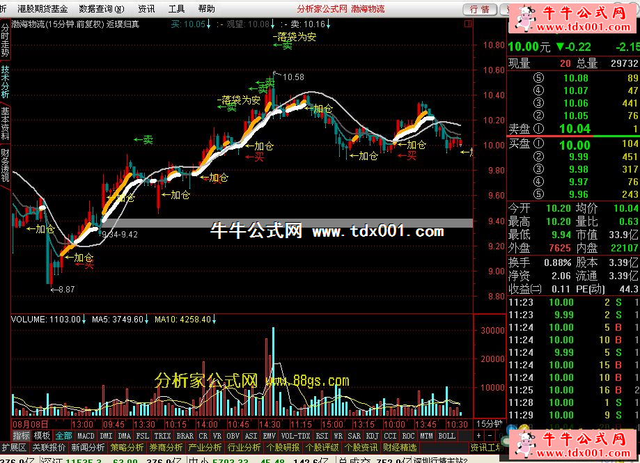Viewport: 640px width, 463px height.
Task: Switch indicator to BOLL
Action: tap(447, 436)
